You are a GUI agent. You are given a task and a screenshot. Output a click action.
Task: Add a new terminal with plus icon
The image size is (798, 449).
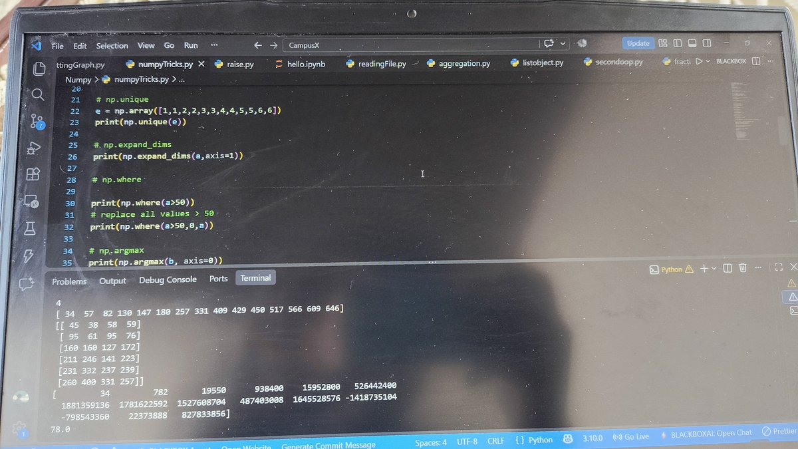coord(704,268)
